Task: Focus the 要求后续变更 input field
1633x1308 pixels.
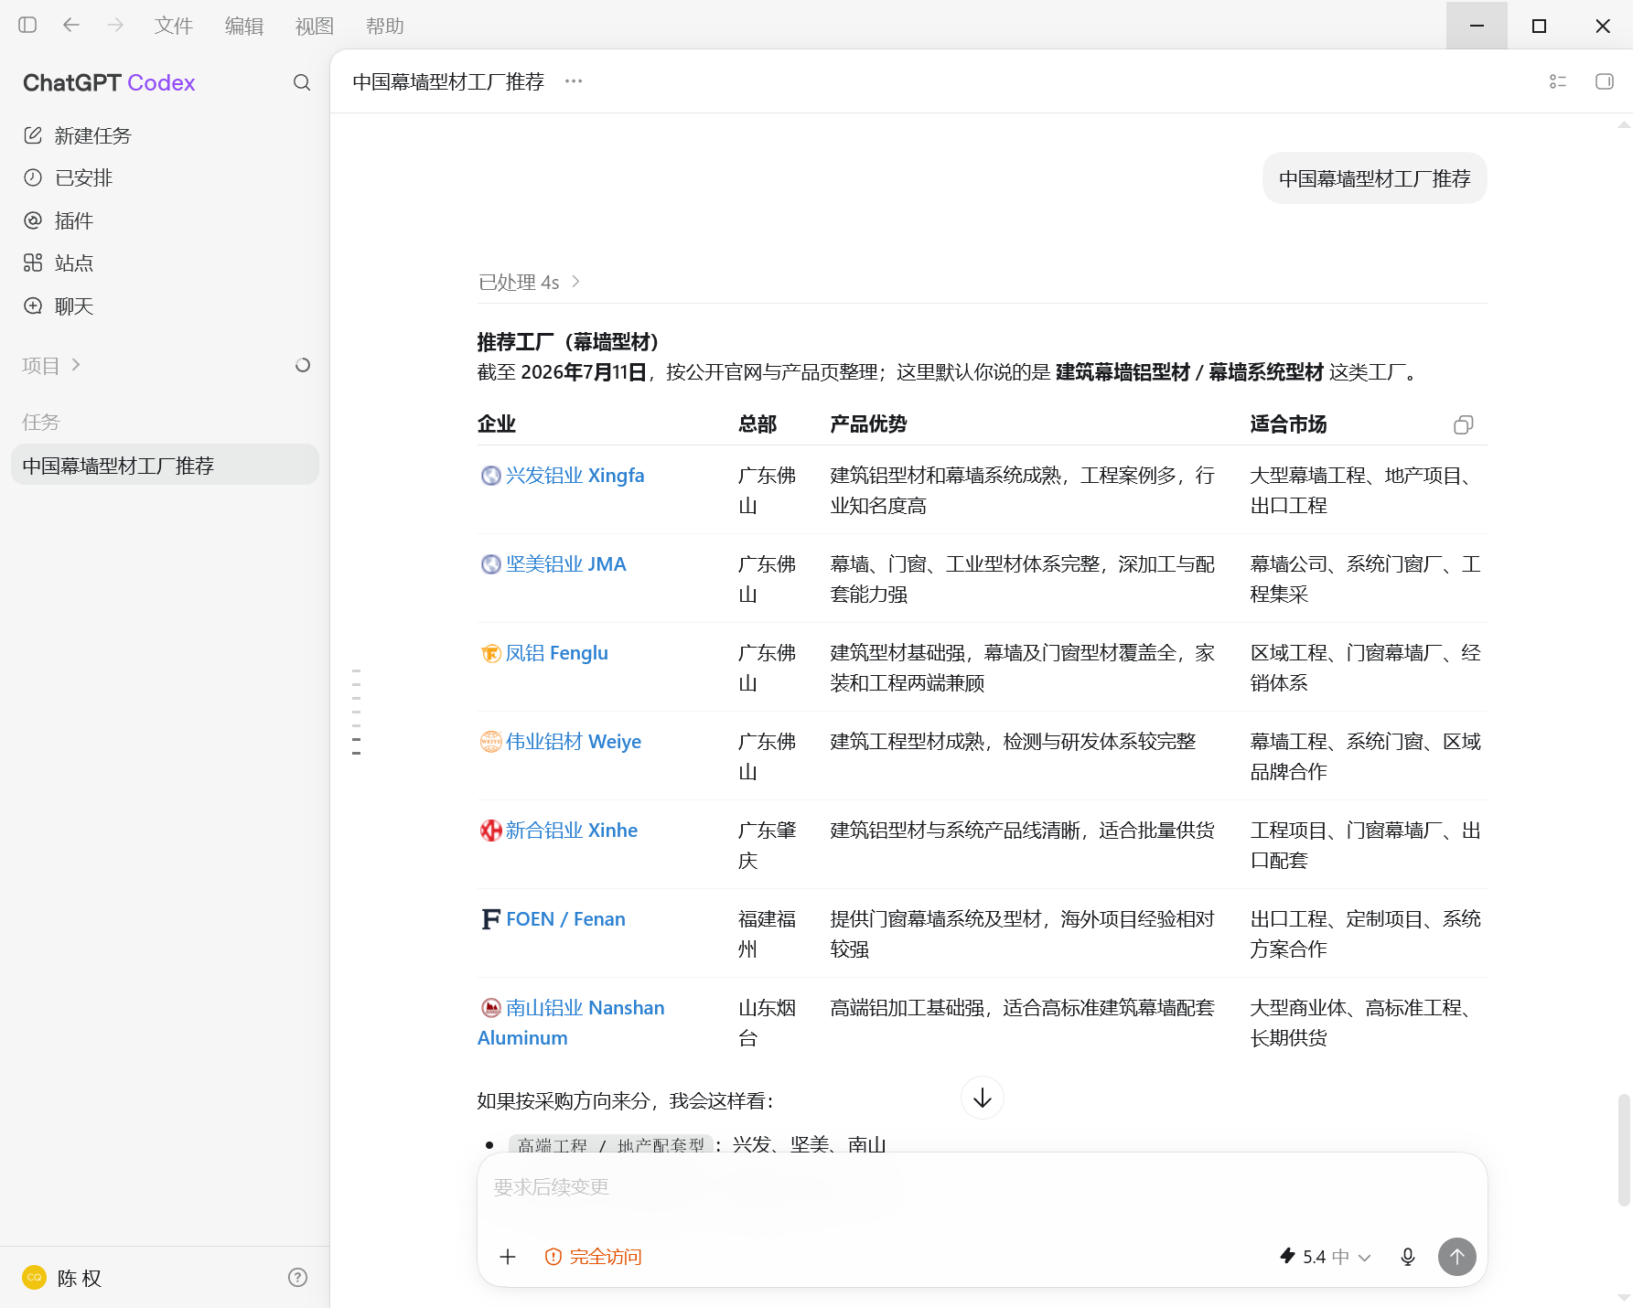Action: 982,1187
